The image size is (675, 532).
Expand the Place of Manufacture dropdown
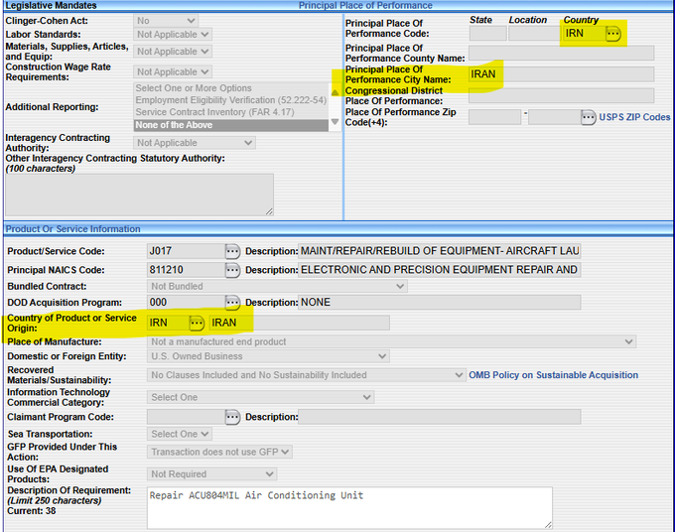392,341
